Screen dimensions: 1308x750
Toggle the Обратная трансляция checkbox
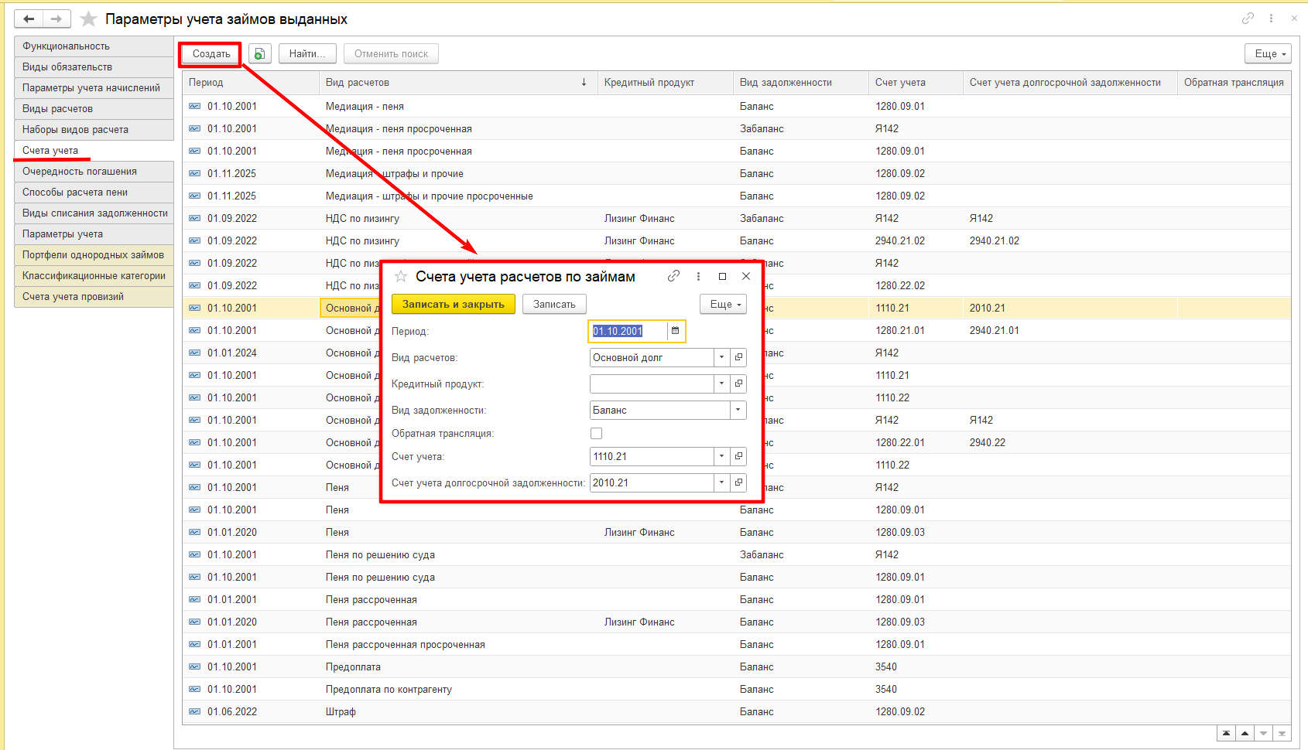click(596, 433)
